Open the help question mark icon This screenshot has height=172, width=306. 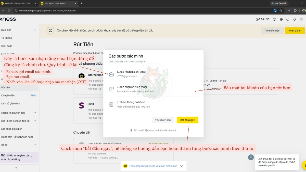(288, 19)
